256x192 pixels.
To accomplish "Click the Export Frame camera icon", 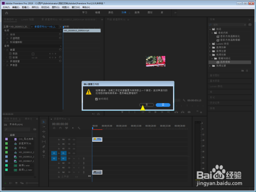I will click(189, 112).
